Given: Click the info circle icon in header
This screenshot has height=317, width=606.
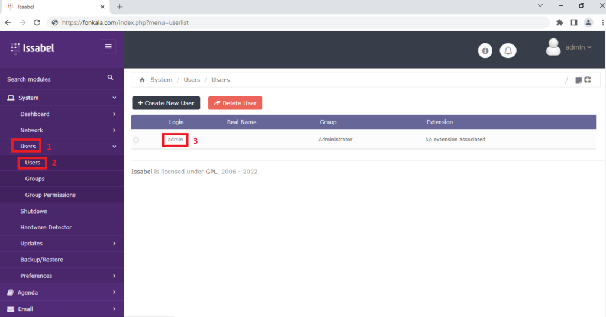Looking at the screenshot, I should click(x=485, y=51).
